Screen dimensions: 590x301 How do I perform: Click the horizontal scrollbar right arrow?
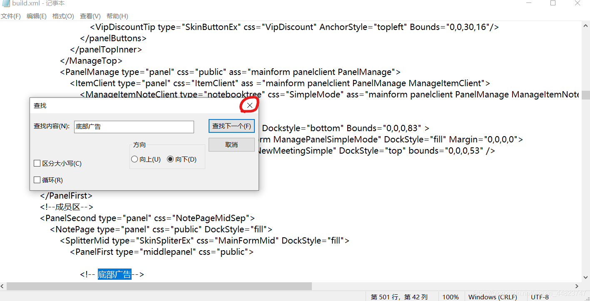[x=577, y=286]
